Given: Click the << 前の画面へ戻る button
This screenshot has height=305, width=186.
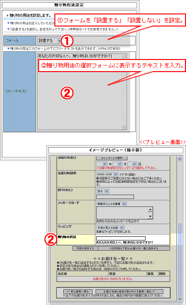Looking at the screenshot, I should click(x=78, y=292).
